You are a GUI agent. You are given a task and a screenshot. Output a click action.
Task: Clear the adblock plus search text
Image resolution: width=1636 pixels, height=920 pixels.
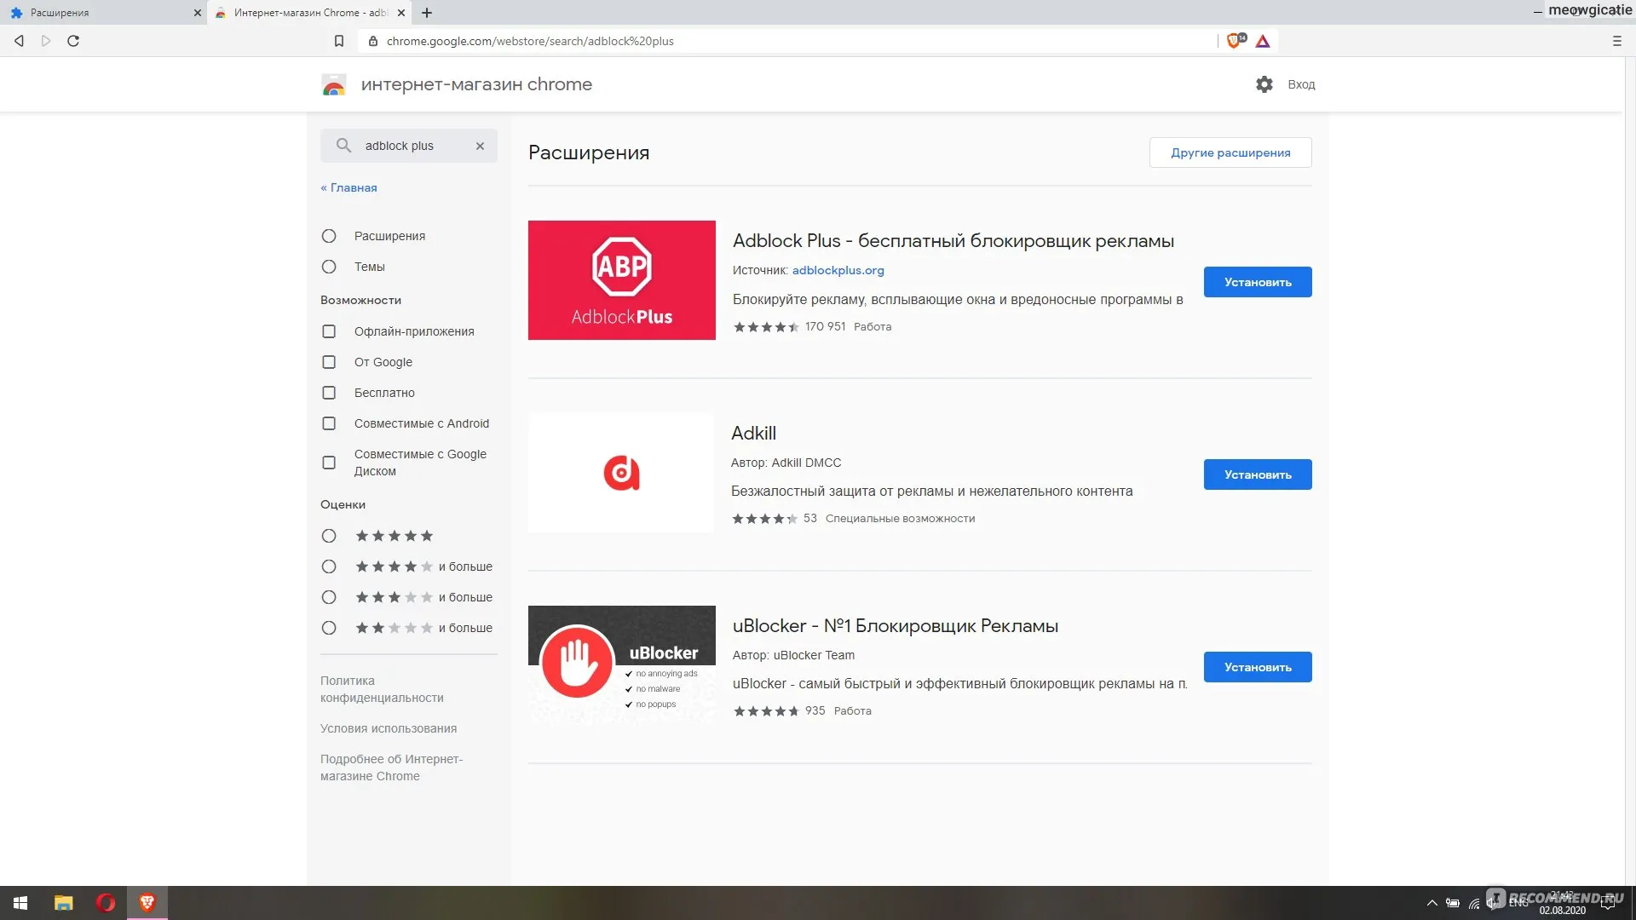(480, 146)
